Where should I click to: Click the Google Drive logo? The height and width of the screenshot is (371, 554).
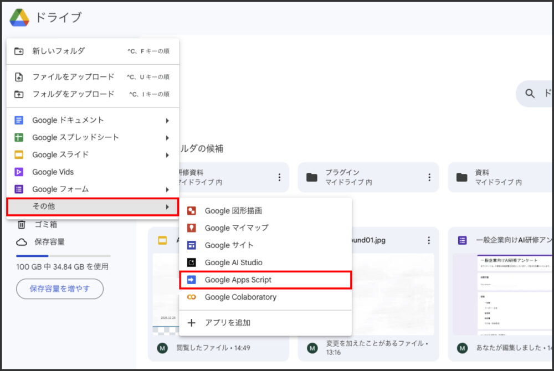[20, 17]
